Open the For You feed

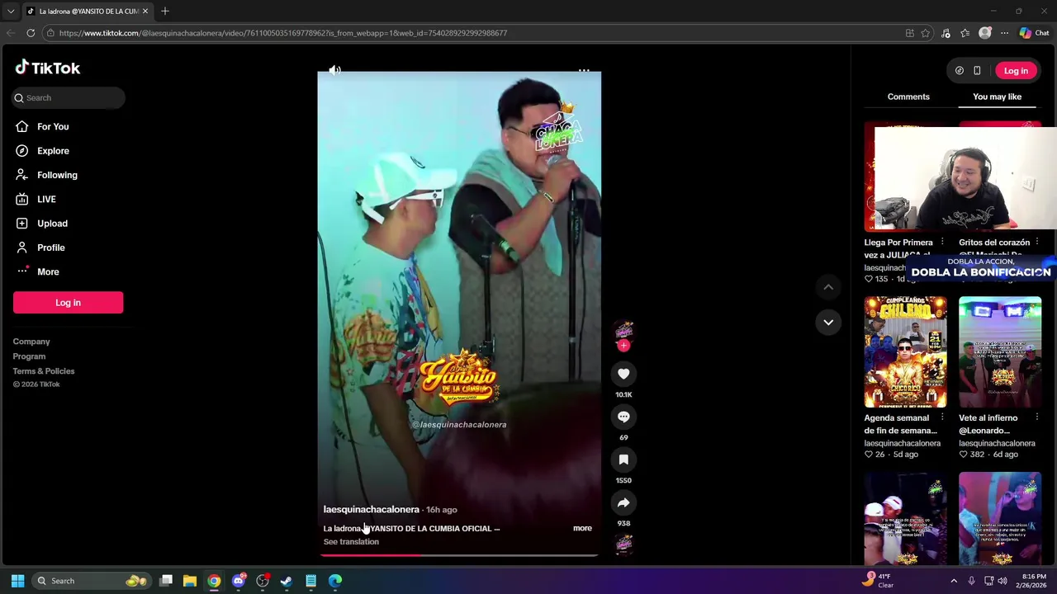coord(53,126)
